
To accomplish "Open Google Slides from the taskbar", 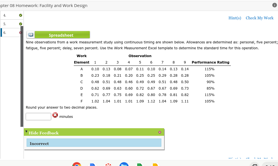I will (x=155, y=164).
